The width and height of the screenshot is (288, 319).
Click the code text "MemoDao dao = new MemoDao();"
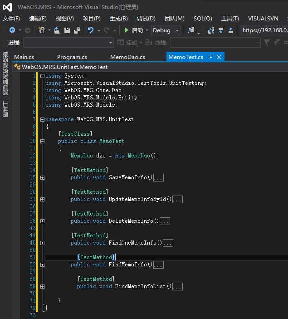tap(115, 156)
